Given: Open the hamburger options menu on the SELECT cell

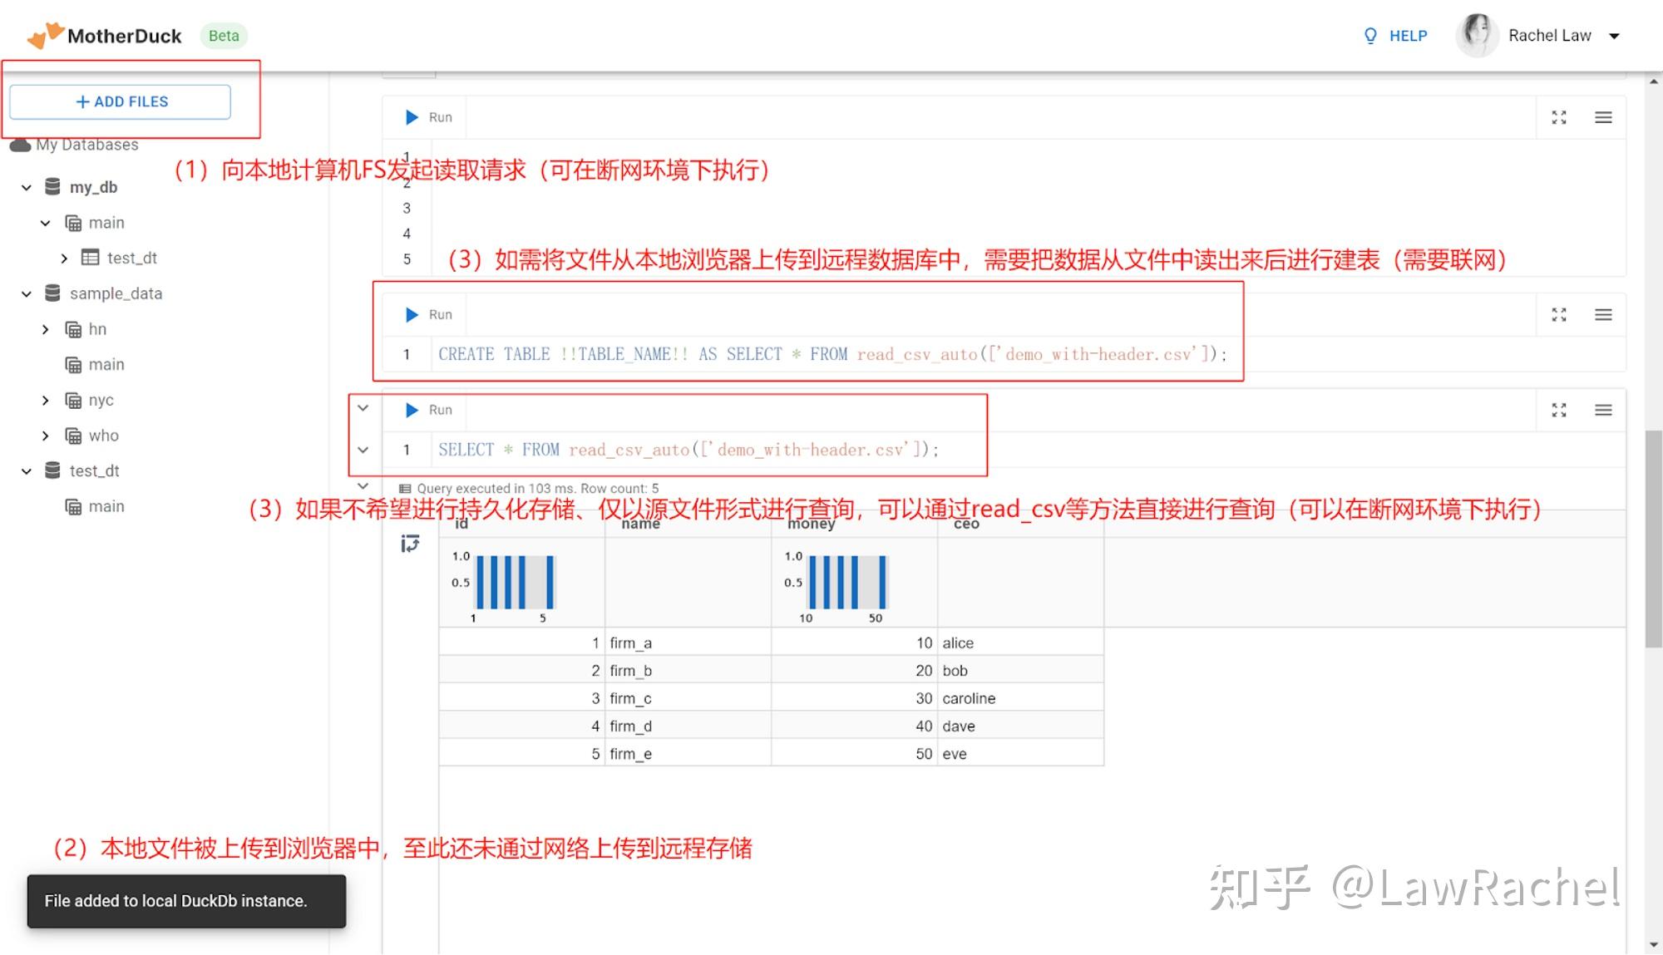Looking at the screenshot, I should (x=1604, y=409).
